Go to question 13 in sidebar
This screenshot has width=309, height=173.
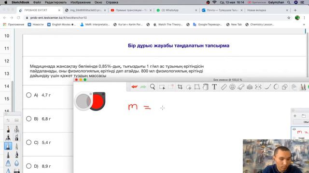pyautogui.click(x=7, y=74)
